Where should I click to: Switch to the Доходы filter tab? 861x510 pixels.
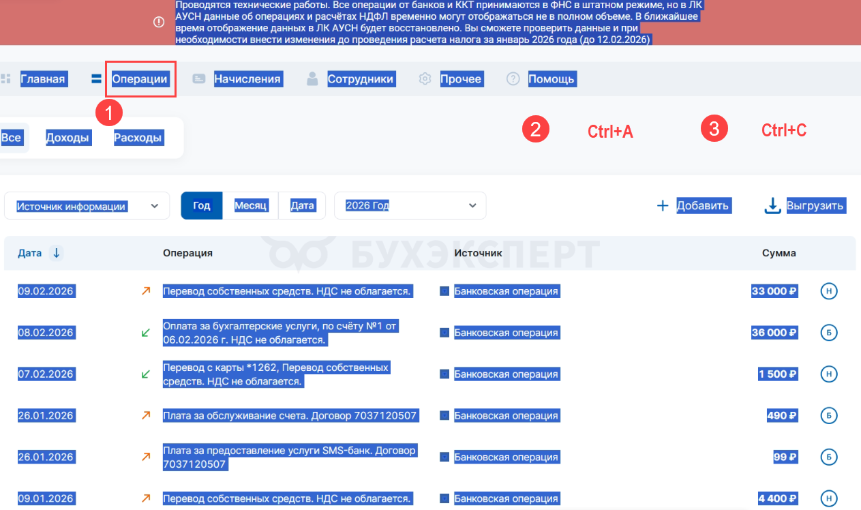coord(67,138)
